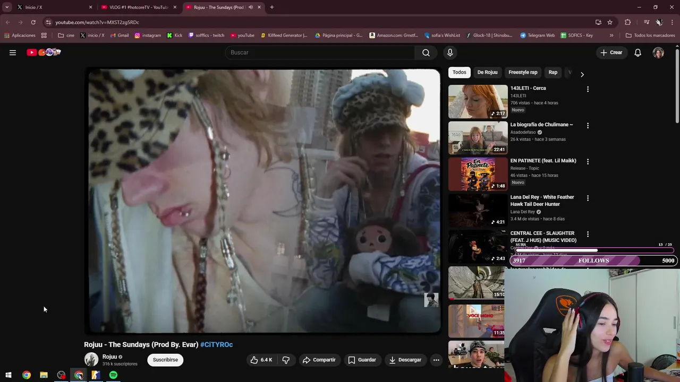Viewport: 680px width, 382px height.
Task: Open options for La biografía de Chulimane
Action: pyautogui.click(x=588, y=126)
